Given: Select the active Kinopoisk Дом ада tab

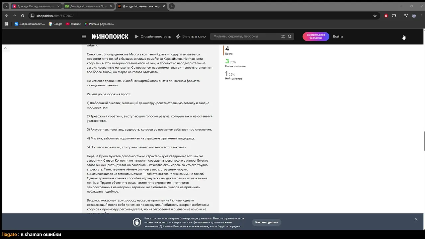Looking at the screenshot, I should (x=141, y=6).
